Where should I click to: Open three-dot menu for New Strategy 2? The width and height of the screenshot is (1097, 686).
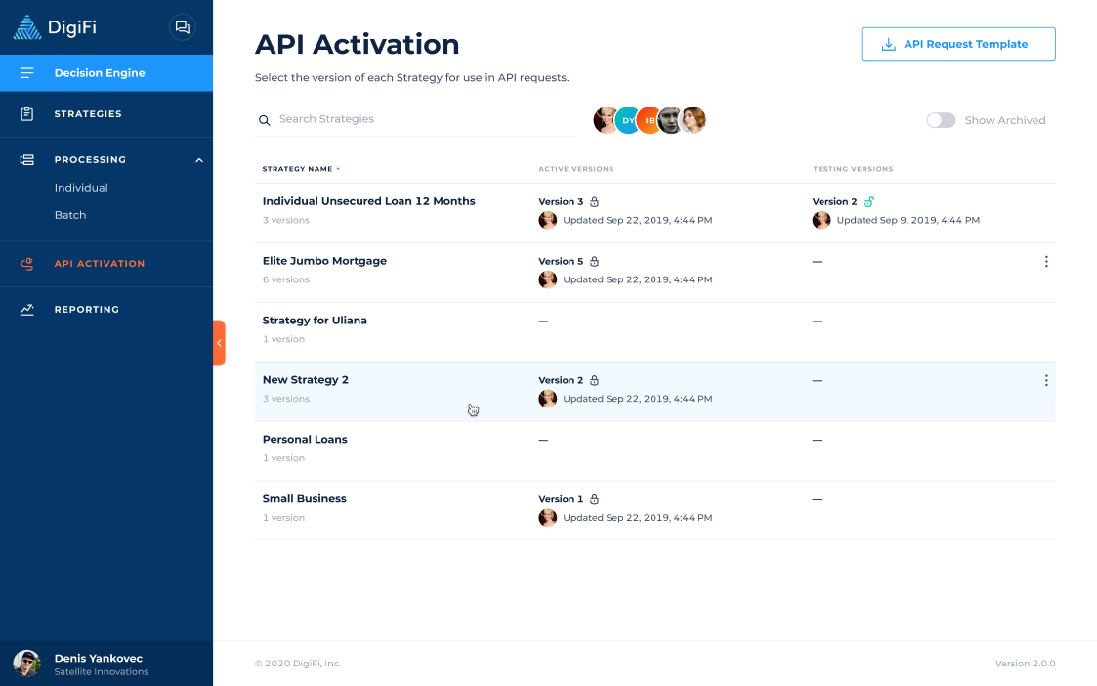(x=1046, y=380)
